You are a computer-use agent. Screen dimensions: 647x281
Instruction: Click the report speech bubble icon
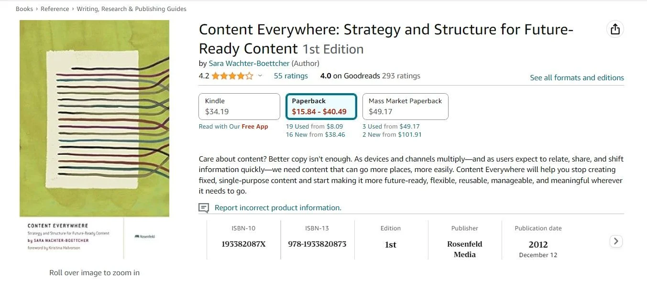point(204,208)
